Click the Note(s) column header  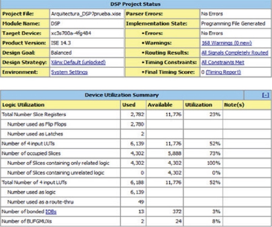[x=234, y=105]
